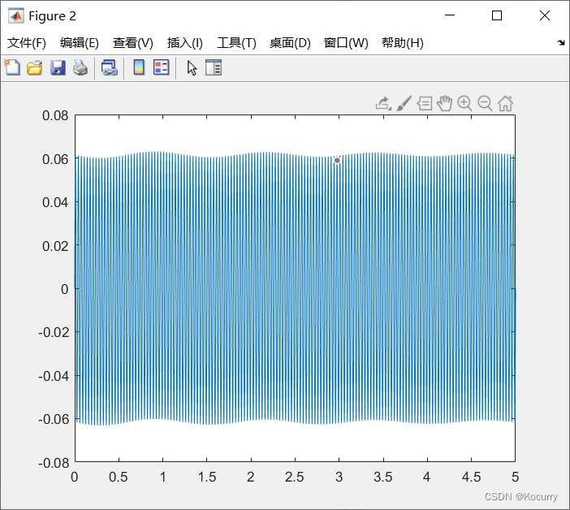The width and height of the screenshot is (570, 510).
Task: Open the 文件(F) menu
Action: 27,43
